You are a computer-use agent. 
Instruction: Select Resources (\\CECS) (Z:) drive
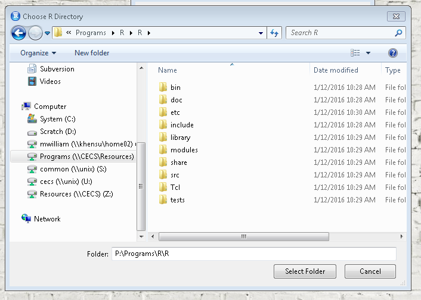[76, 194]
